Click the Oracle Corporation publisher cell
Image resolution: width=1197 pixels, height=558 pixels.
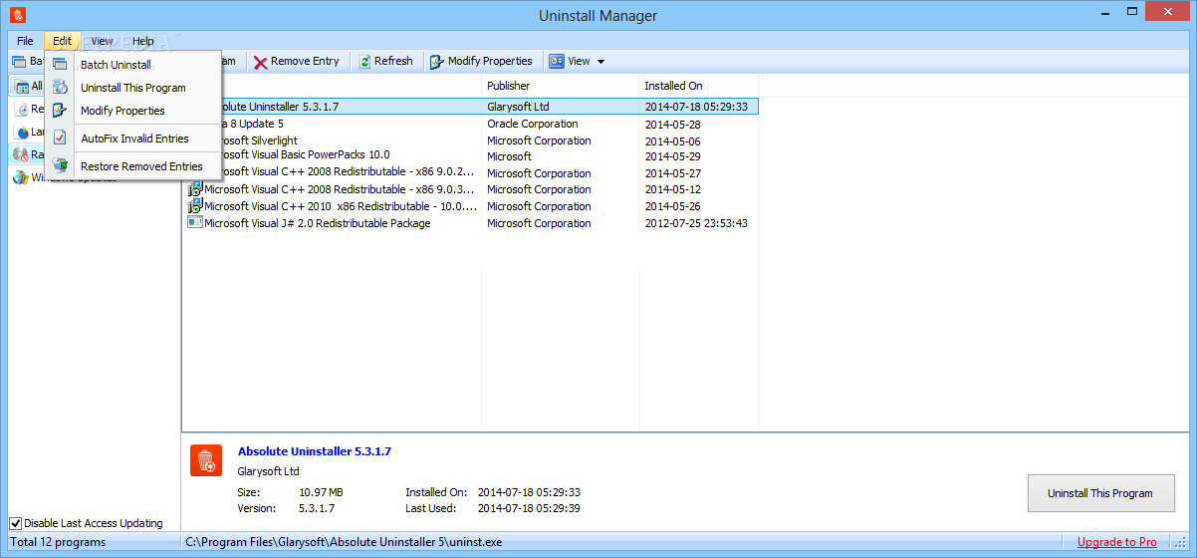pyautogui.click(x=533, y=124)
